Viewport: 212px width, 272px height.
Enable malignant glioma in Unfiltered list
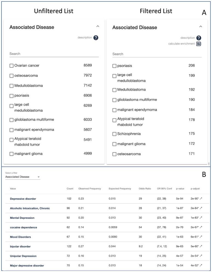(x=11, y=154)
